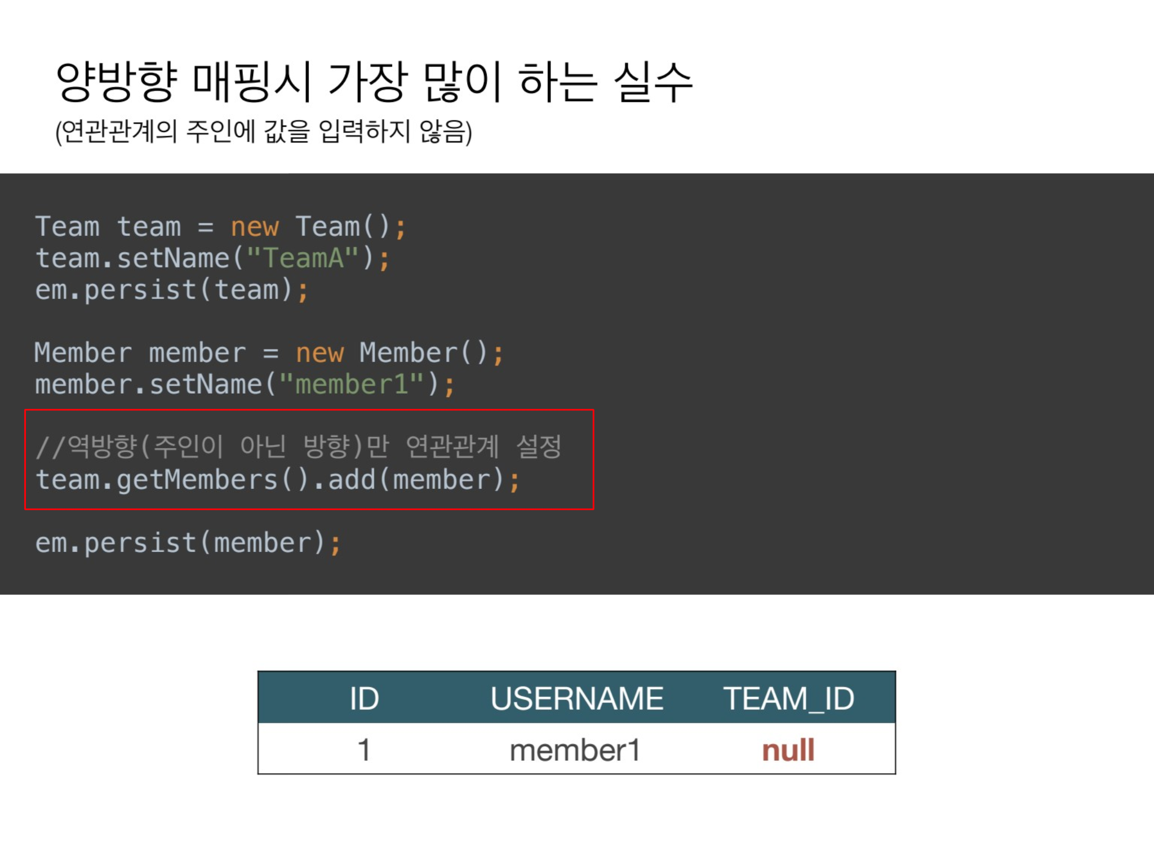Image resolution: width=1154 pixels, height=865 pixels.
Task: Click the orange 'new' keyword before Member()
Action: tap(319, 353)
